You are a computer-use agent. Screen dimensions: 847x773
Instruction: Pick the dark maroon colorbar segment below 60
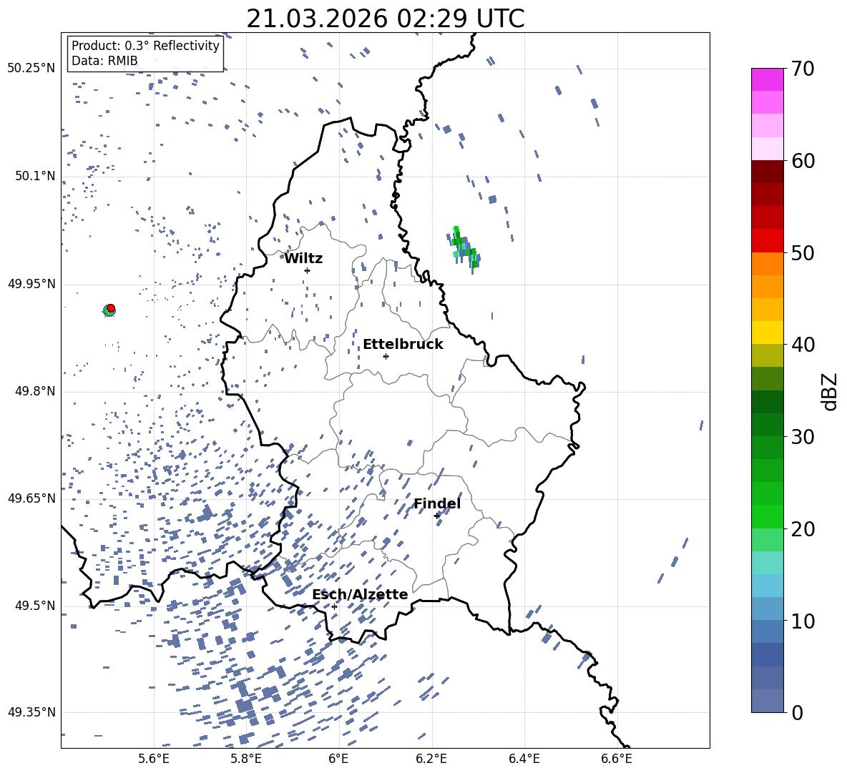click(768, 172)
